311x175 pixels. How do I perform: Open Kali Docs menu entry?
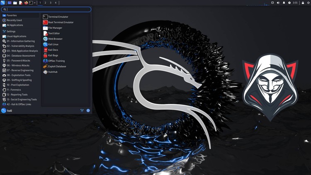pyautogui.click(x=53, y=50)
